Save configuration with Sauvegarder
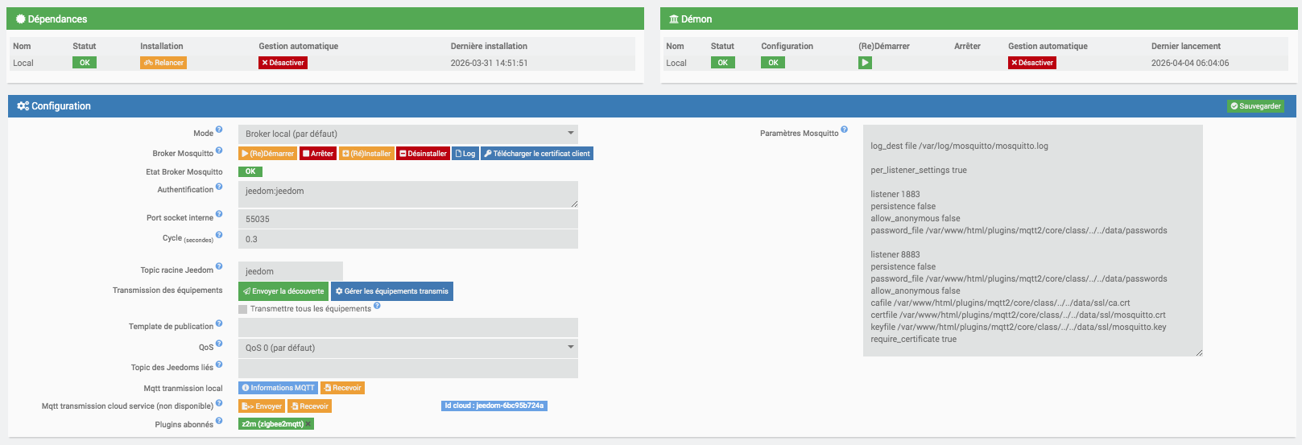1302x445 pixels. 1255,106
